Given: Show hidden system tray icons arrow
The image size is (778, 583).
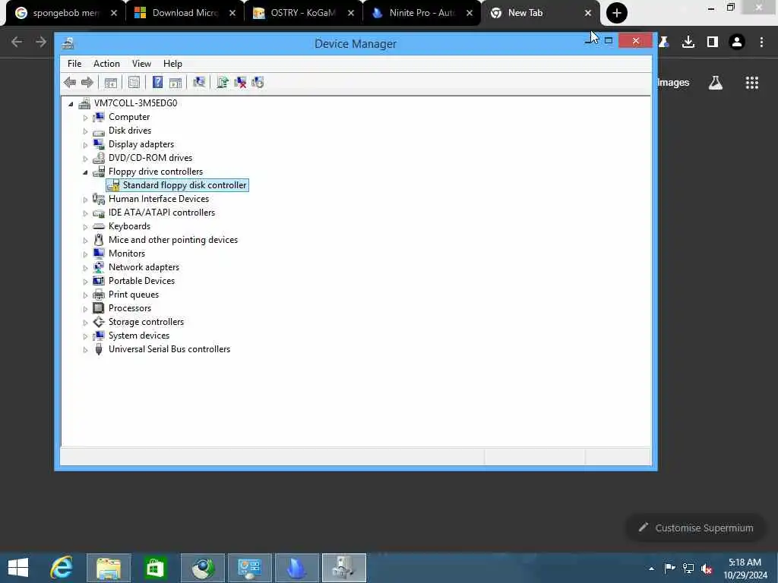Looking at the screenshot, I should [651, 569].
